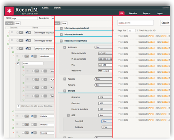Collapse the Autómato group in the form preview
Viewport: 174px width, 140px height.
coord(65,47)
